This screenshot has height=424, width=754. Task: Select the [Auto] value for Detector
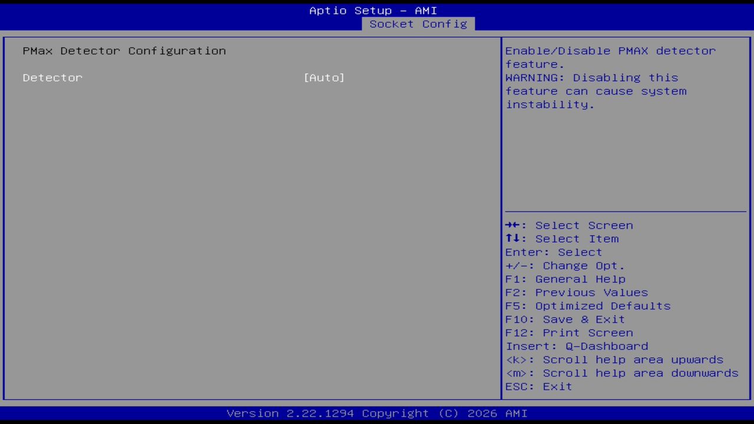click(324, 77)
